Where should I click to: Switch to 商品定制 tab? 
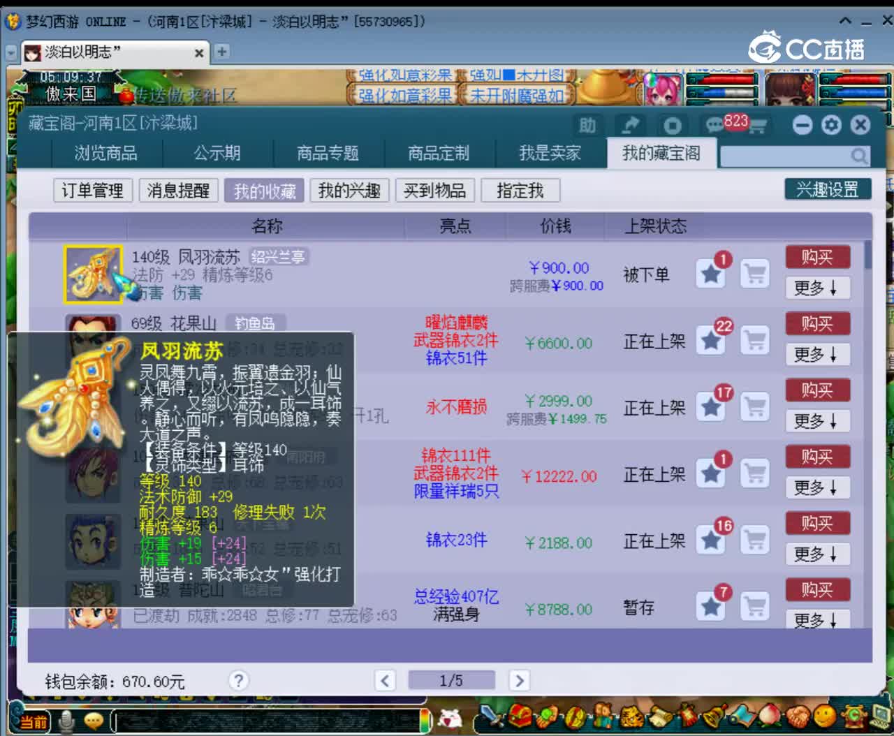439,153
